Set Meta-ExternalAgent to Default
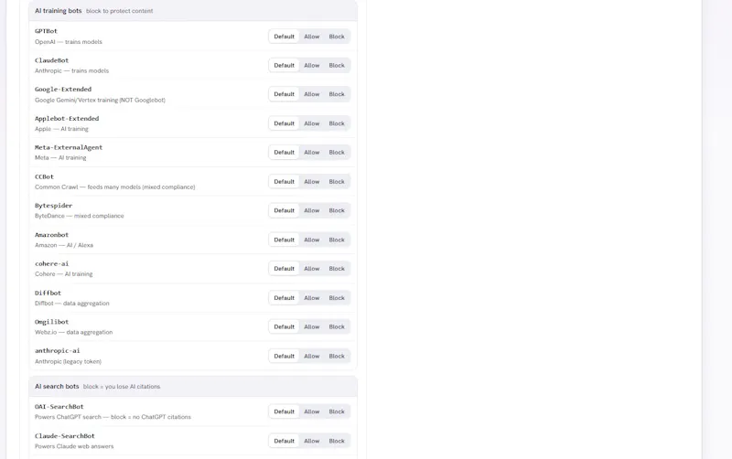This screenshot has width=732, height=459. pos(284,153)
